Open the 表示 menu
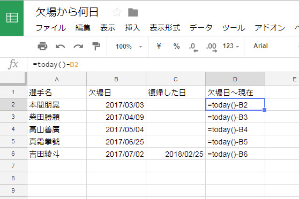Screen dimensions: 299x199 click(x=108, y=28)
